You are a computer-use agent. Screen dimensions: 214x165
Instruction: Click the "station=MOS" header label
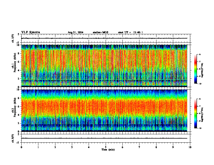coord(101,32)
